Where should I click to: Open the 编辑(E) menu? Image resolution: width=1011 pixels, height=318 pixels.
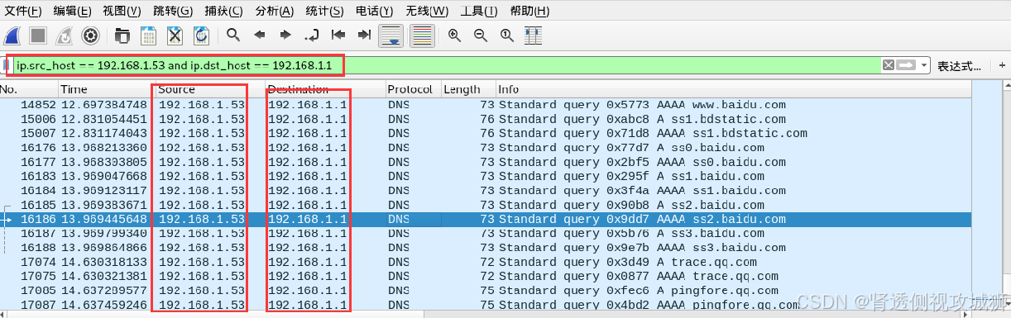pos(73,11)
